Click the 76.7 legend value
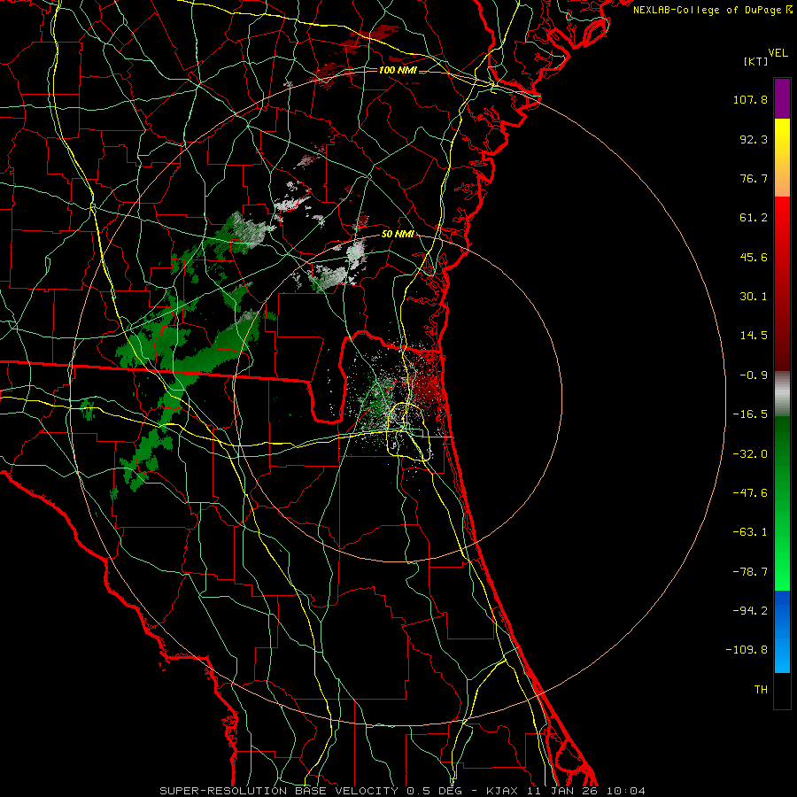Screen dimensions: 797x797 (x=754, y=178)
